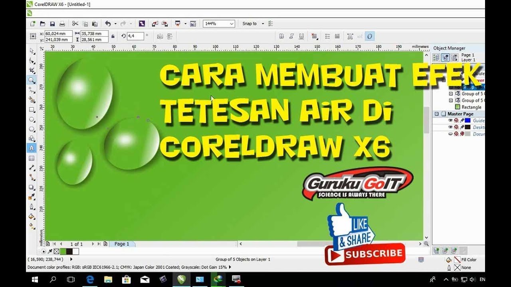Screen dimensions: 511x287
Task: Select the Fill tool bucket
Action: [x=32, y=216]
